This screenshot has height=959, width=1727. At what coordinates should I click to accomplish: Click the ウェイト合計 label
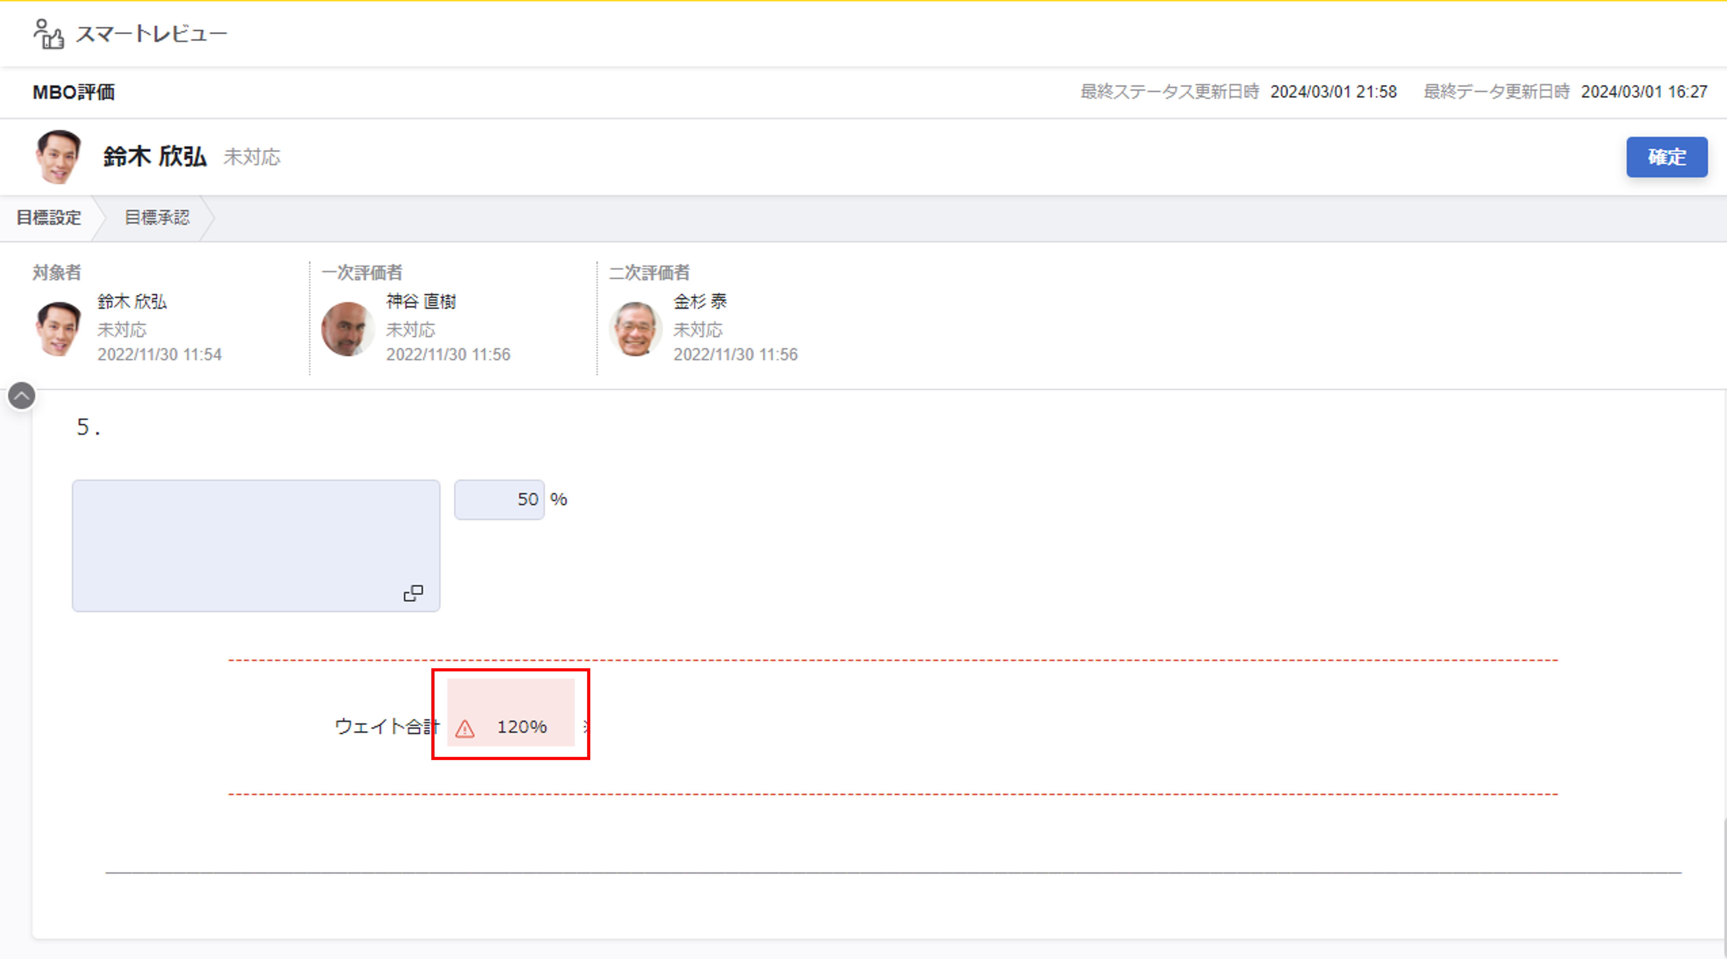tap(387, 726)
